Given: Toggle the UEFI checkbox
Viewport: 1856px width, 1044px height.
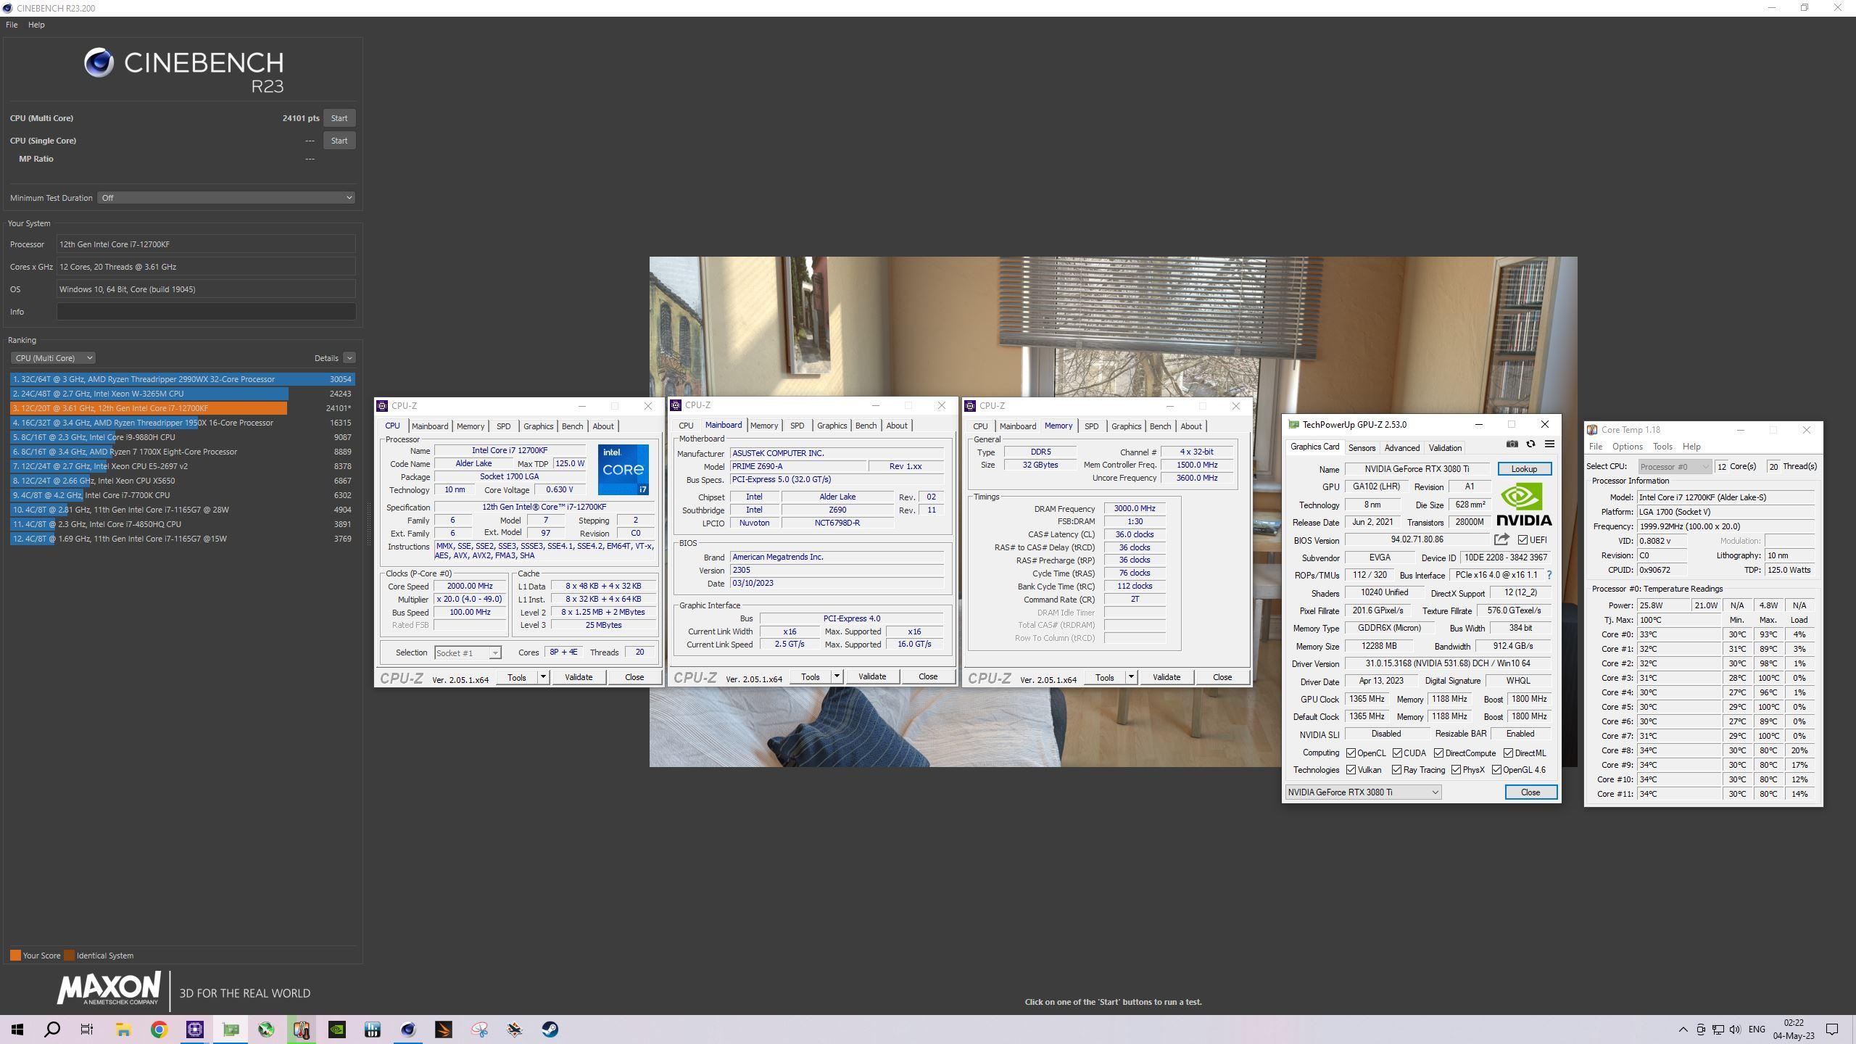Looking at the screenshot, I should [1522, 540].
